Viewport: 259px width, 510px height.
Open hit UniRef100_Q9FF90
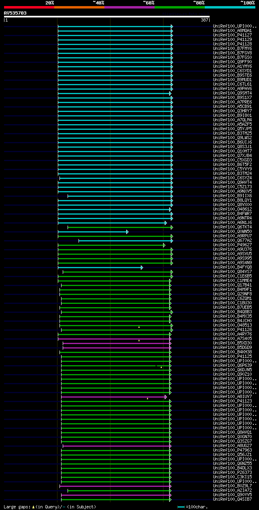[232, 62]
